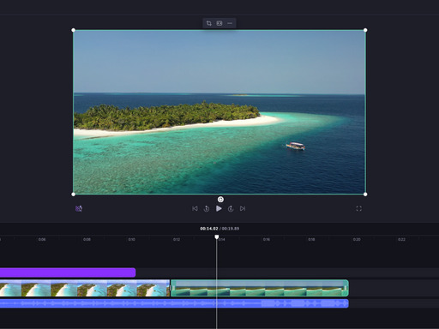
Task: Click the play button
Action: [x=219, y=208]
